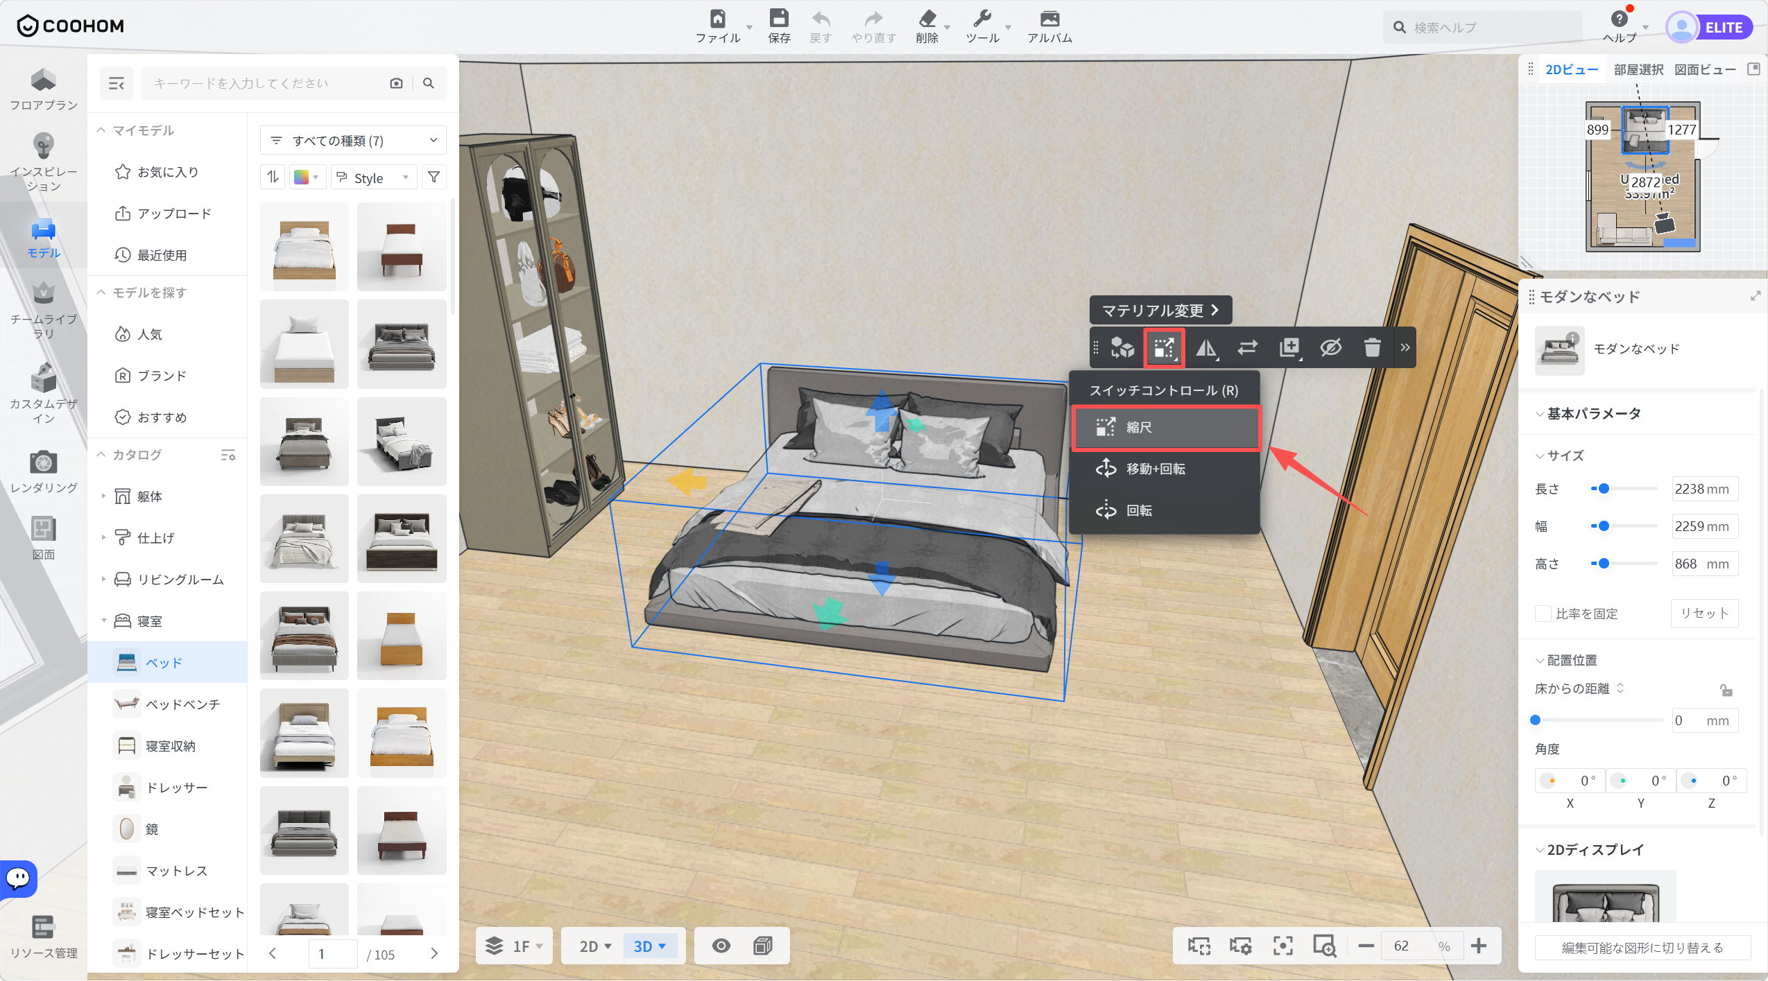
Task: Toggle the 床からの距離 lock icon
Action: [1726, 690]
